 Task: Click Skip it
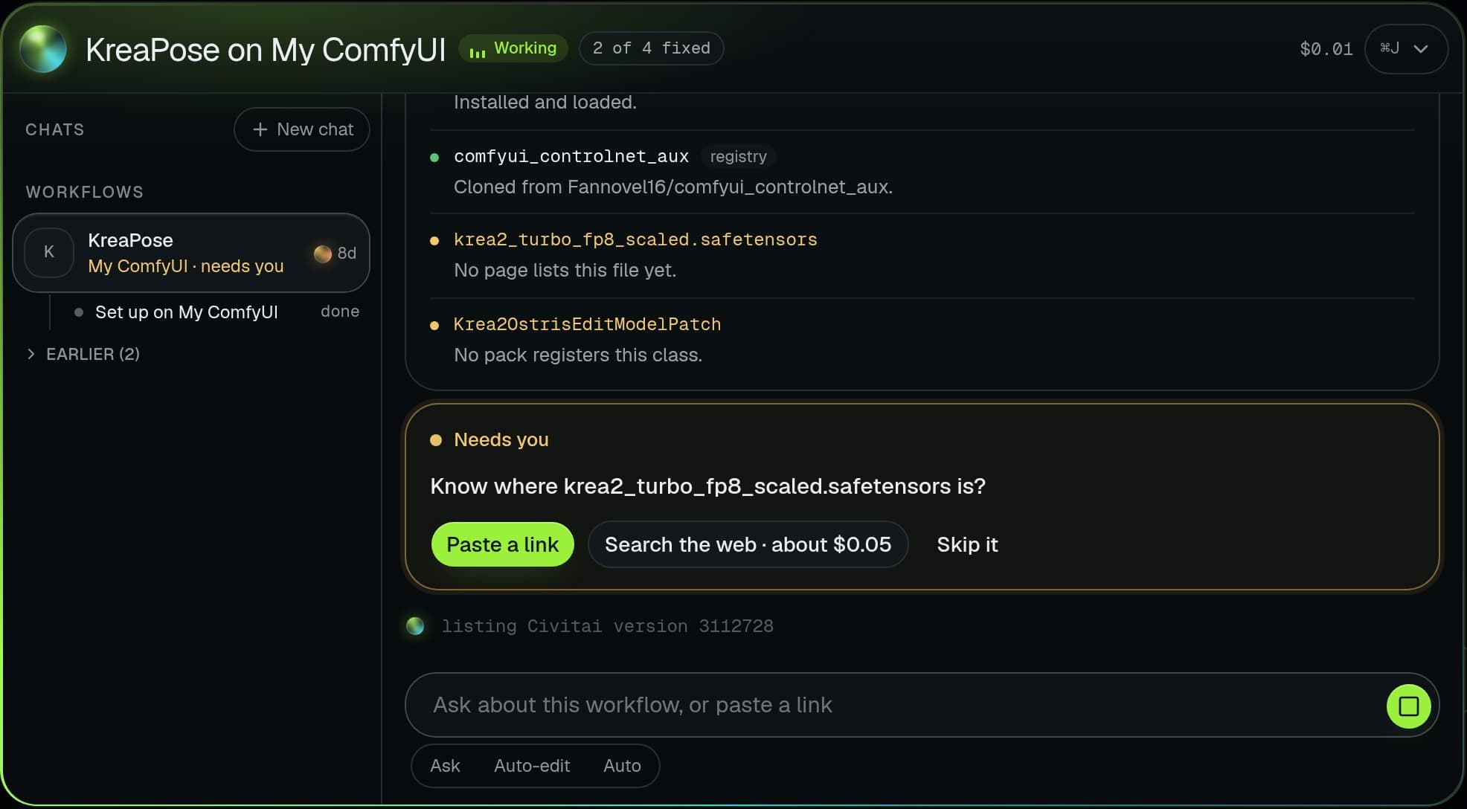pyautogui.click(x=967, y=544)
